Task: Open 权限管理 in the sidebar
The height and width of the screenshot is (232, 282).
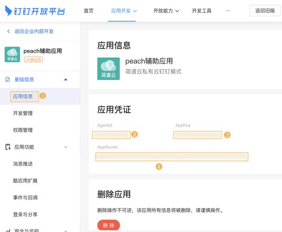Action: click(x=23, y=130)
